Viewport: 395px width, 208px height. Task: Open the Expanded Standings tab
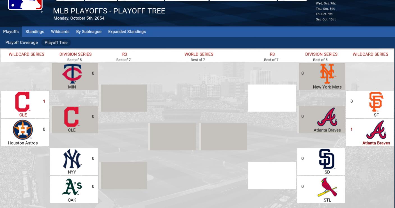tap(127, 32)
